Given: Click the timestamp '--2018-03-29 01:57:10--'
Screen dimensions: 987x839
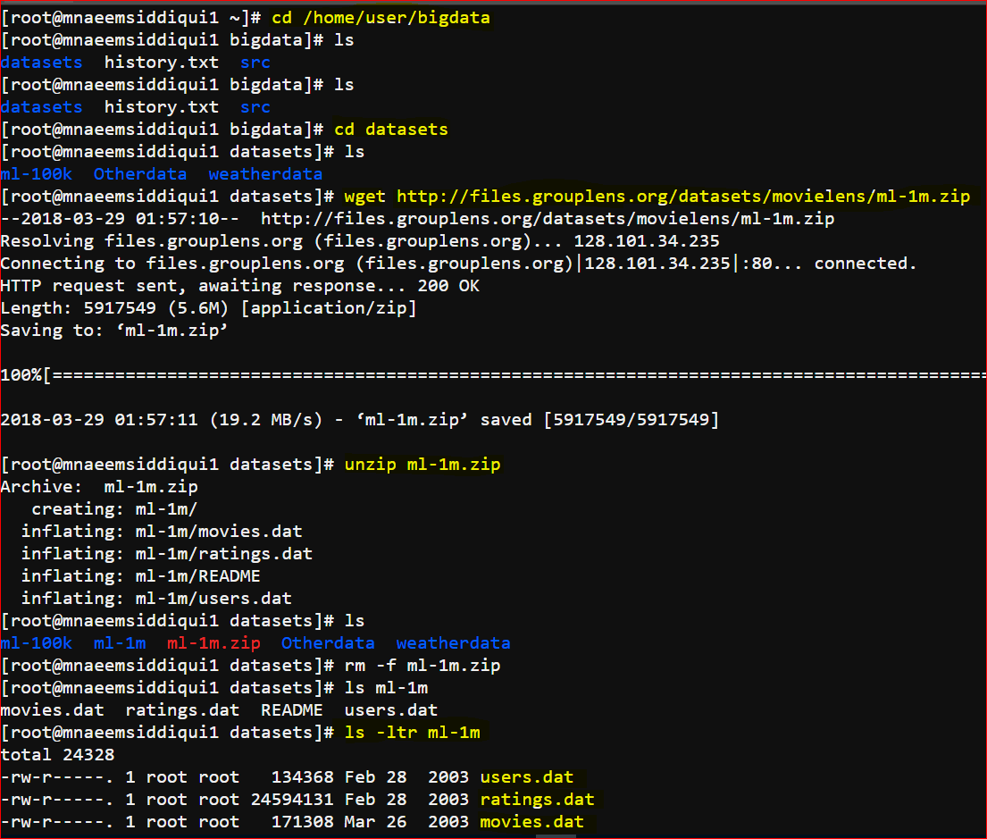Looking at the screenshot, I should coord(120,219).
